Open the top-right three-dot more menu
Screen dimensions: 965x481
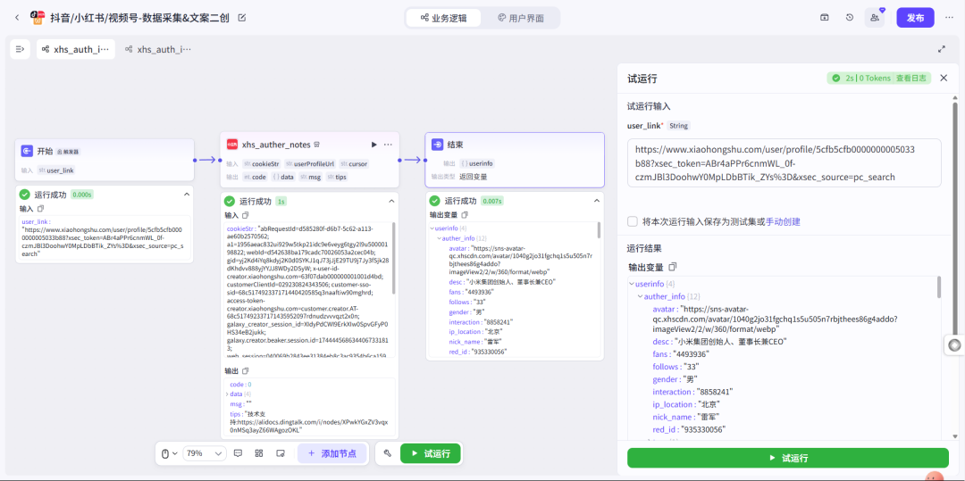pos(949,17)
